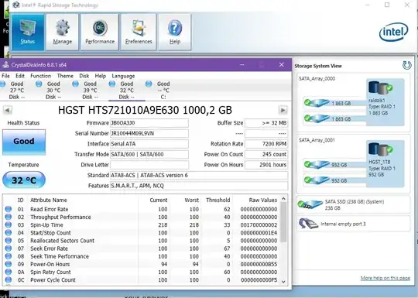
Task: Click the Attribute Name column header
Action: (49, 200)
